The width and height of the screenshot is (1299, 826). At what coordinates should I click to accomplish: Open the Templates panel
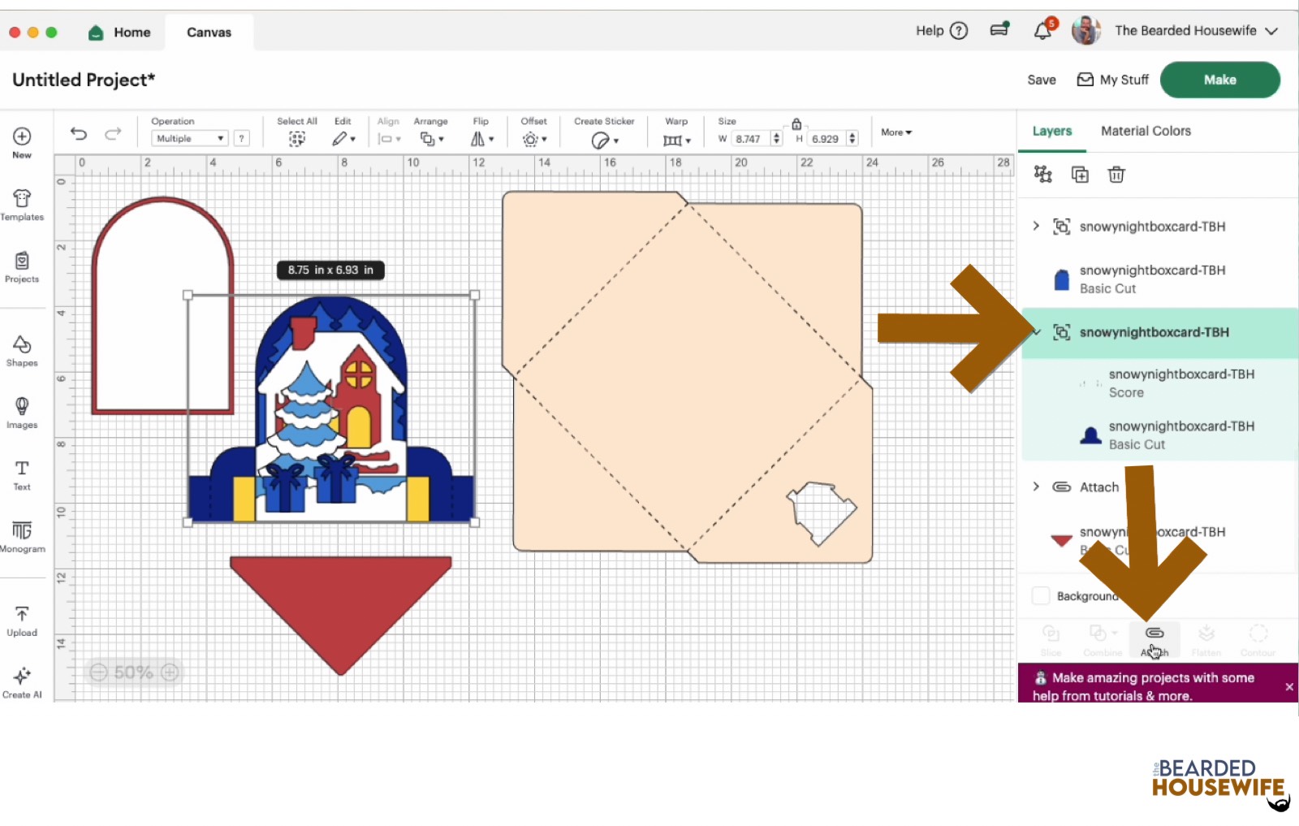(22, 205)
